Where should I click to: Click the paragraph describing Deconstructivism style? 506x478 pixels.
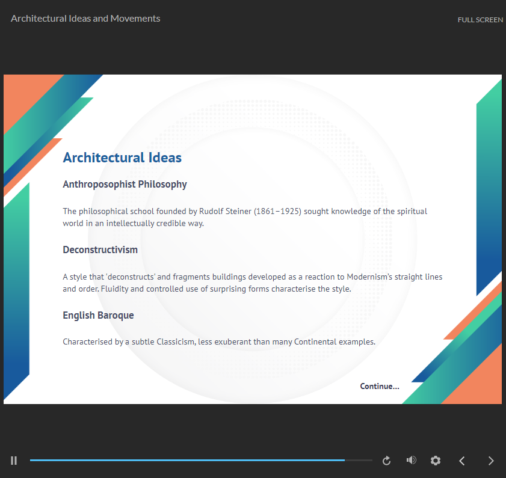tap(252, 283)
